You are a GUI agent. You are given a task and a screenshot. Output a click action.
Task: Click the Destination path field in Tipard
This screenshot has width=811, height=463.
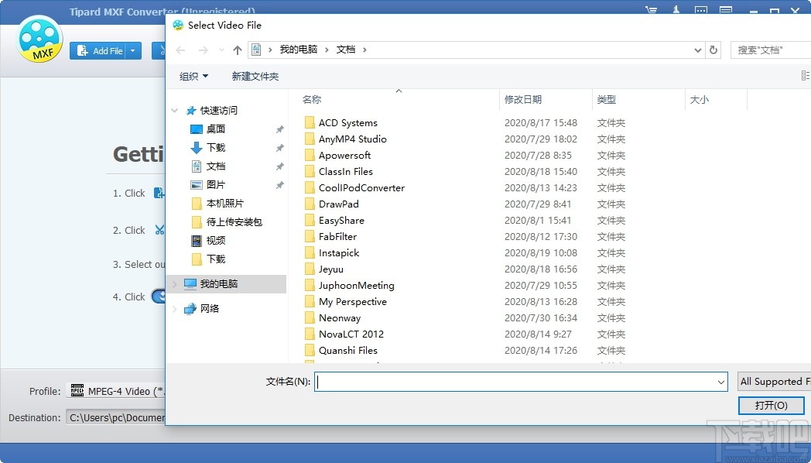(x=115, y=417)
